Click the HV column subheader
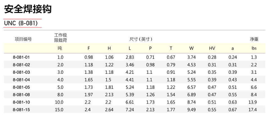Image resolution: width=270 pixels, height=117 pixels. (212, 49)
